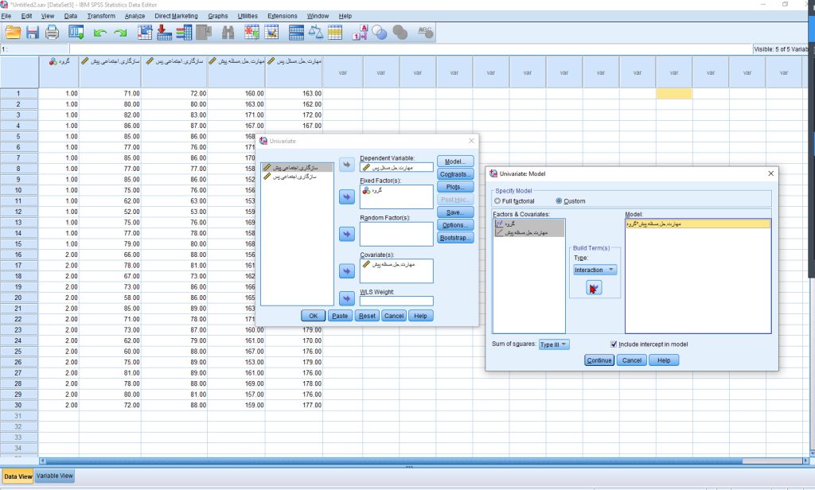Select interaction term in Model list

[x=698, y=224]
